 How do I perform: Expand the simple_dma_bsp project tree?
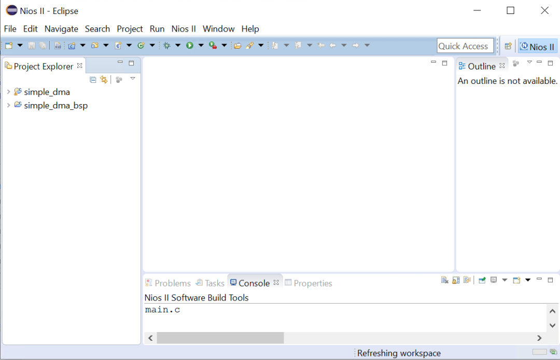(9, 106)
